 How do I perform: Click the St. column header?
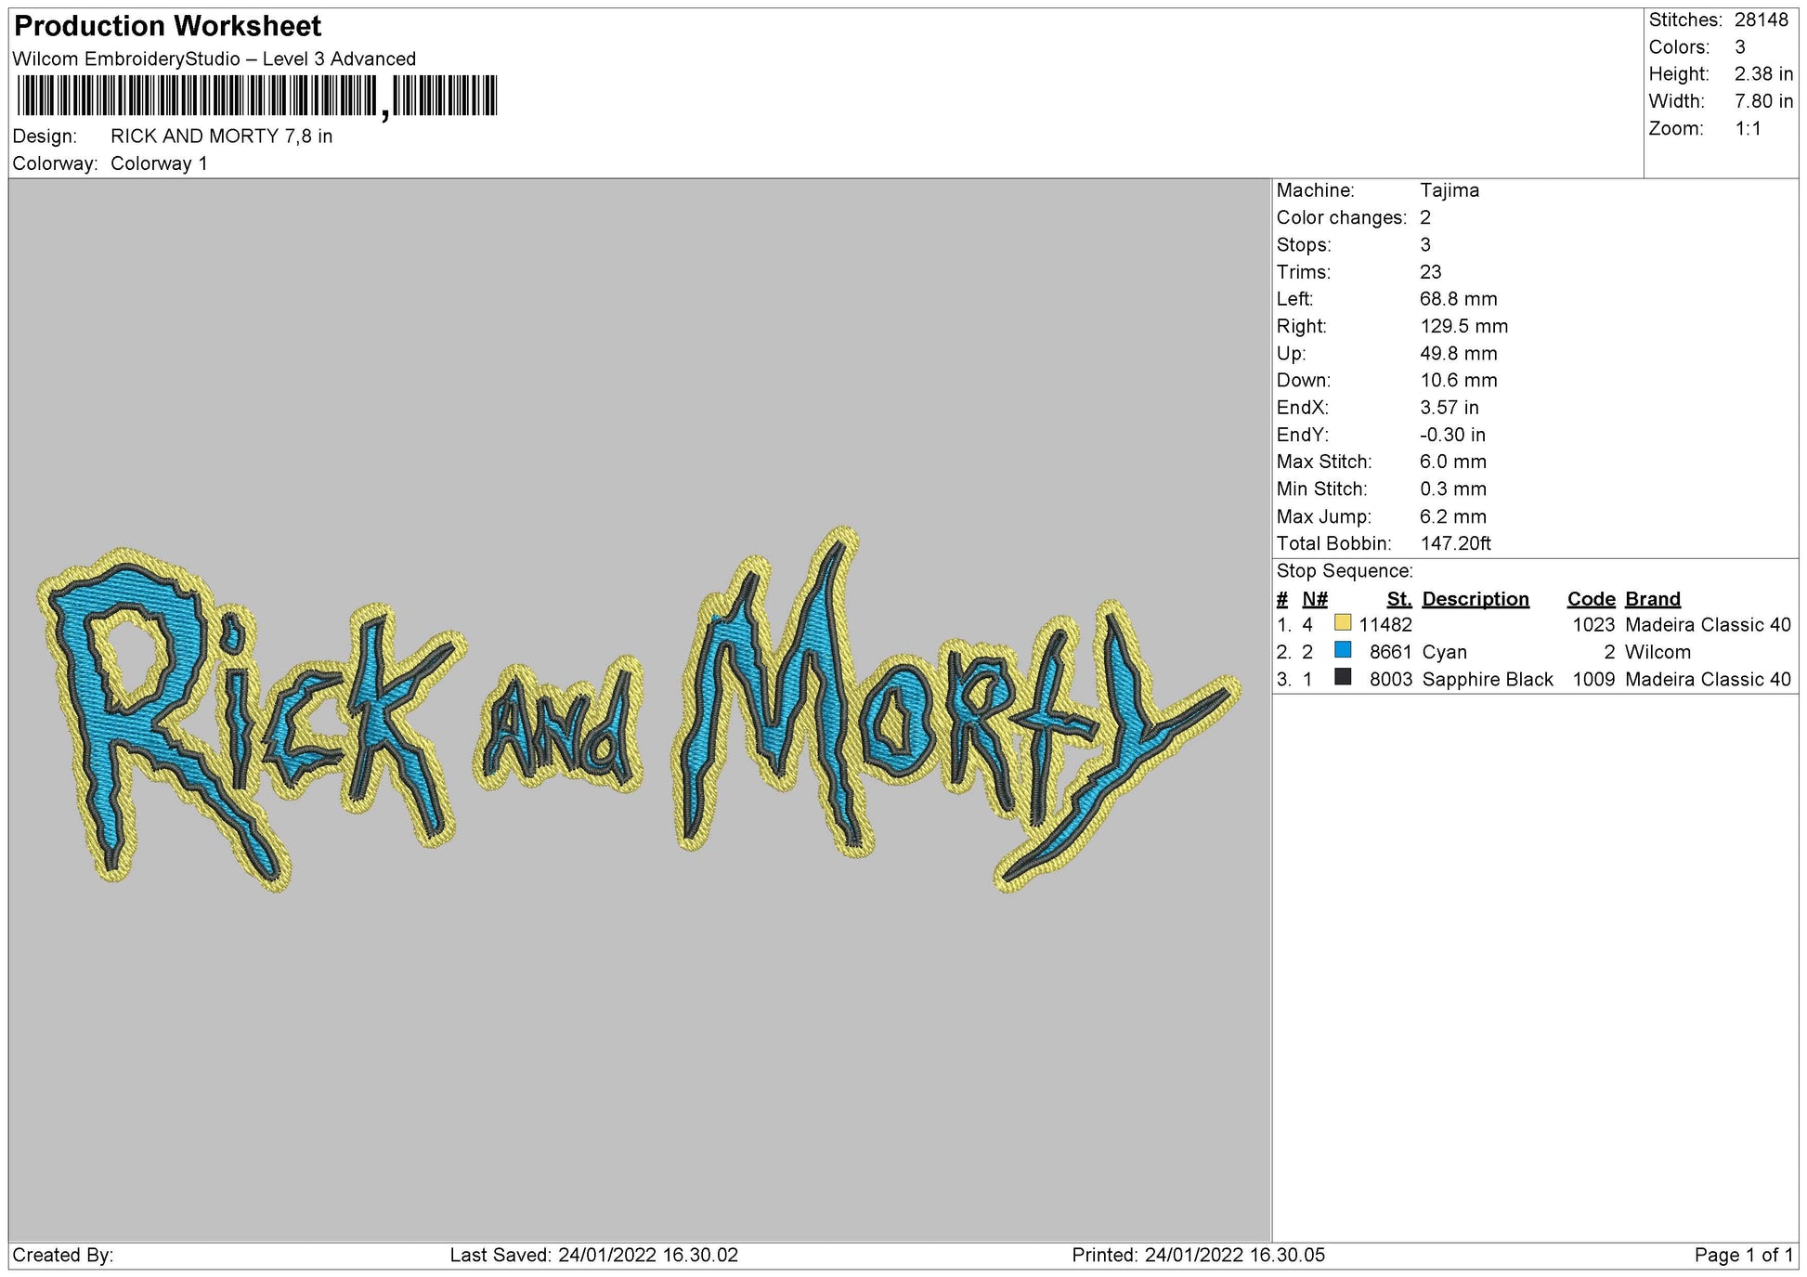[1398, 599]
